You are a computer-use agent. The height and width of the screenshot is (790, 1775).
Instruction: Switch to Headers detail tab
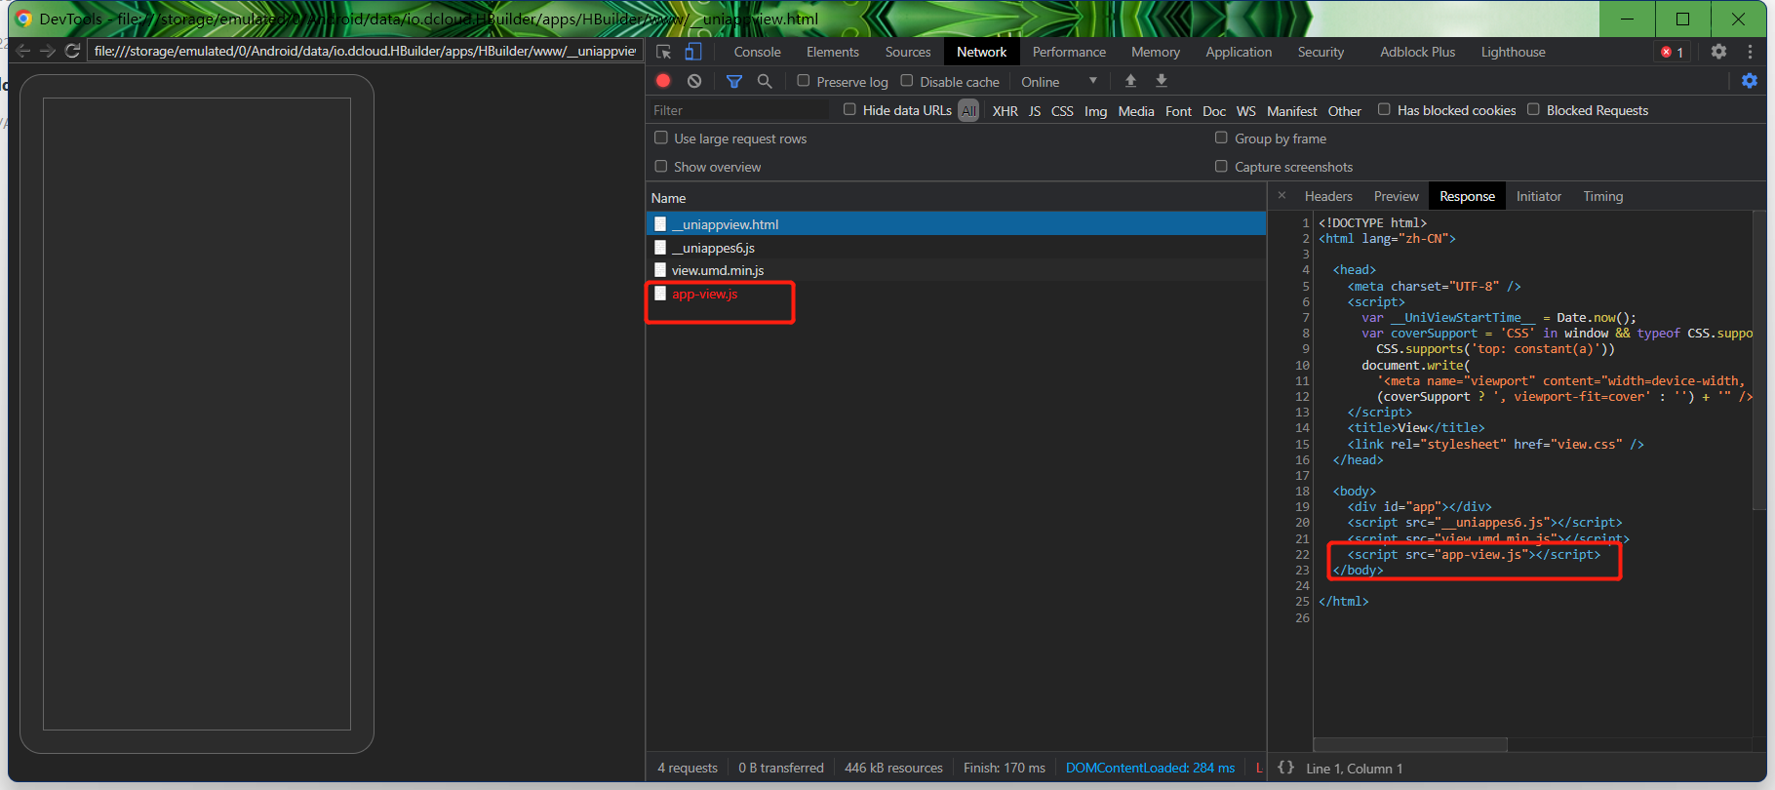(x=1328, y=196)
